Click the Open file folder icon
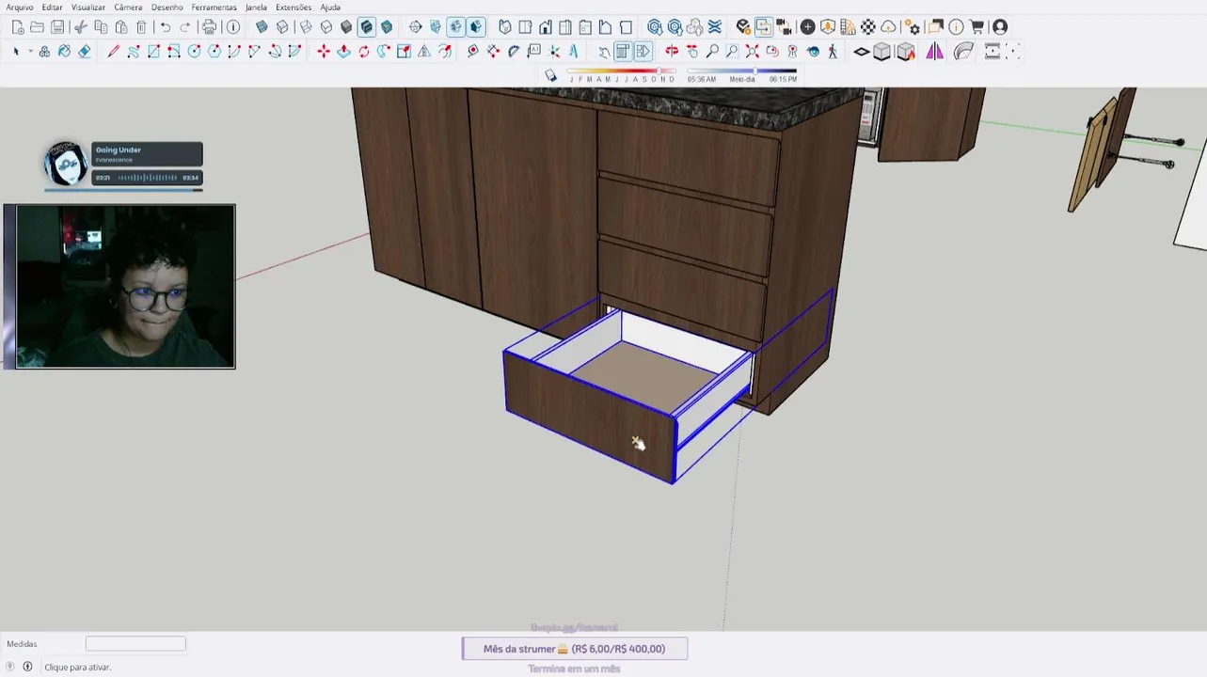Screen dimensions: 1207x677 37,27
